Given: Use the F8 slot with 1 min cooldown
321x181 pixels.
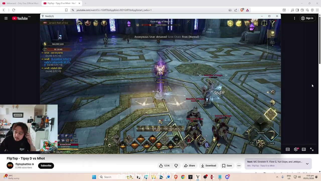Looking at the screenshot, I should pos(201,139).
